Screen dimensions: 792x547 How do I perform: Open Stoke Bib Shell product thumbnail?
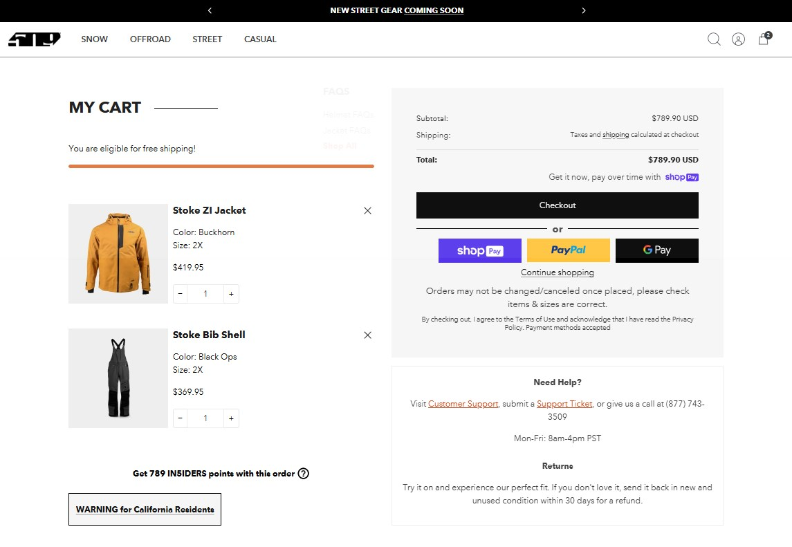pyautogui.click(x=118, y=378)
